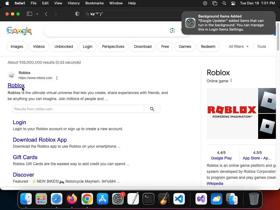The image size is (280, 210).
Task: View the bottom Roblox square logo thumbnail
Action: tap(267, 126)
